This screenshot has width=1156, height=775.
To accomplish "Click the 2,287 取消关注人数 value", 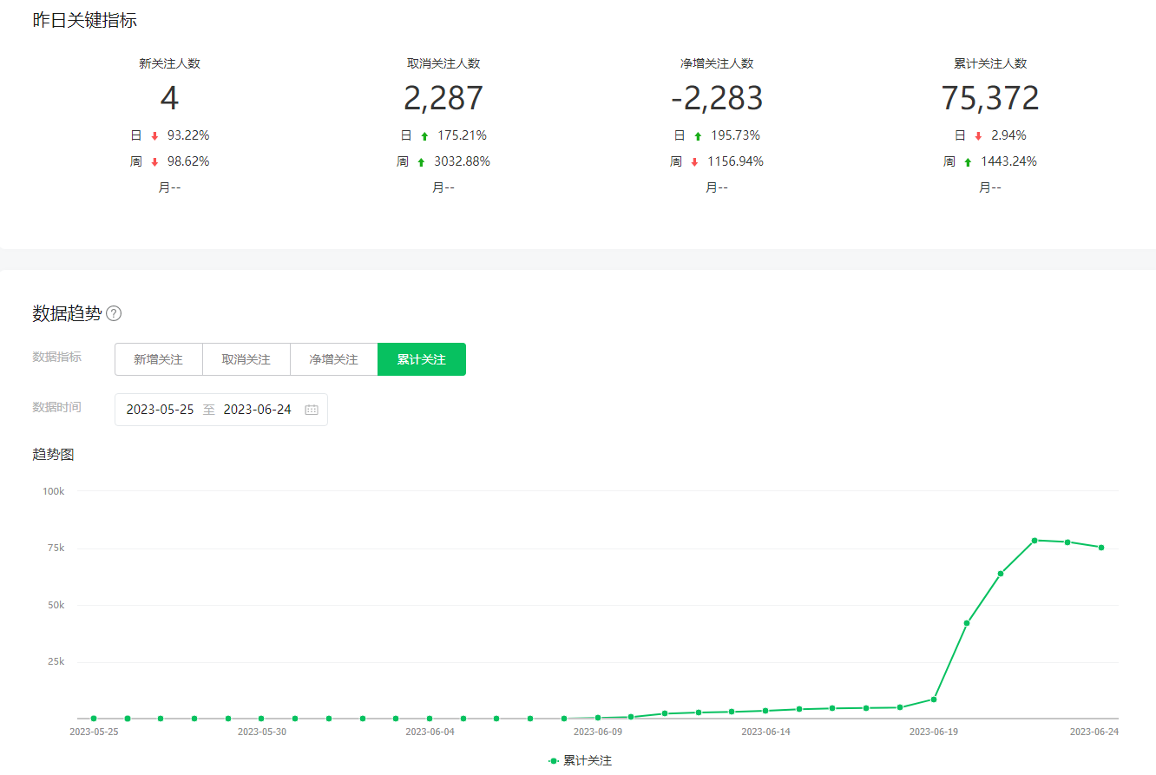I will pos(443,98).
